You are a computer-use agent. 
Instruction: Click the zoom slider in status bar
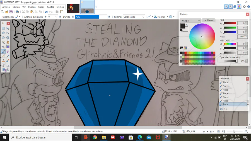[235, 132]
